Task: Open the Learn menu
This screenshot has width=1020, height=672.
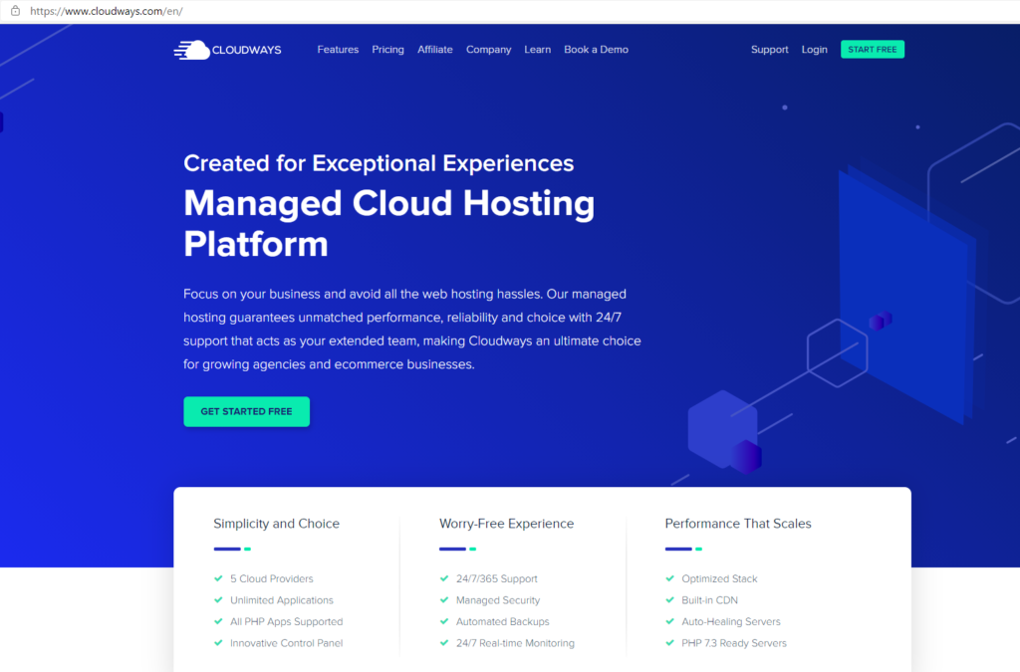Action: tap(537, 50)
